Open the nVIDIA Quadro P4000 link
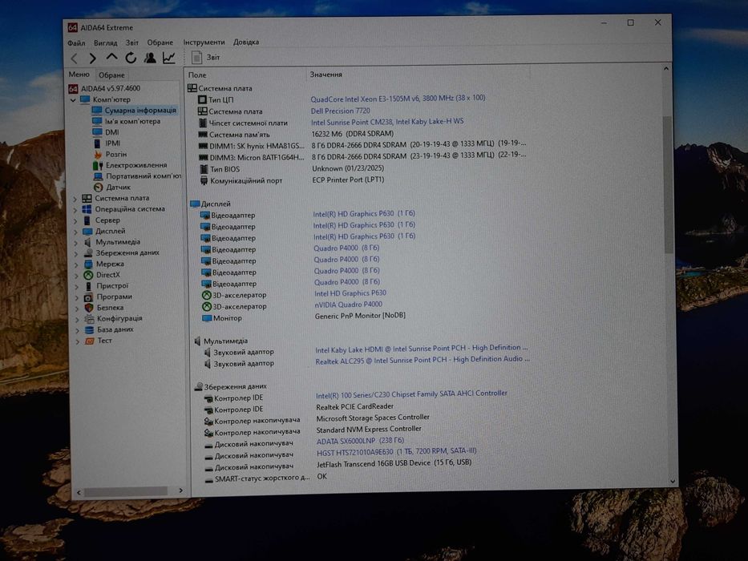The image size is (748, 561). coord(348,305)
